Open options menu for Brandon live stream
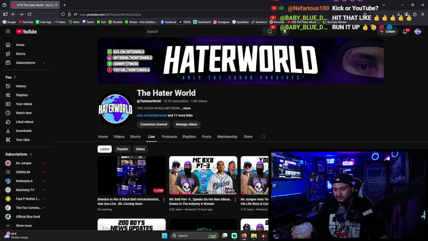Viewport: 428px width, 241px height. [164, 200]
